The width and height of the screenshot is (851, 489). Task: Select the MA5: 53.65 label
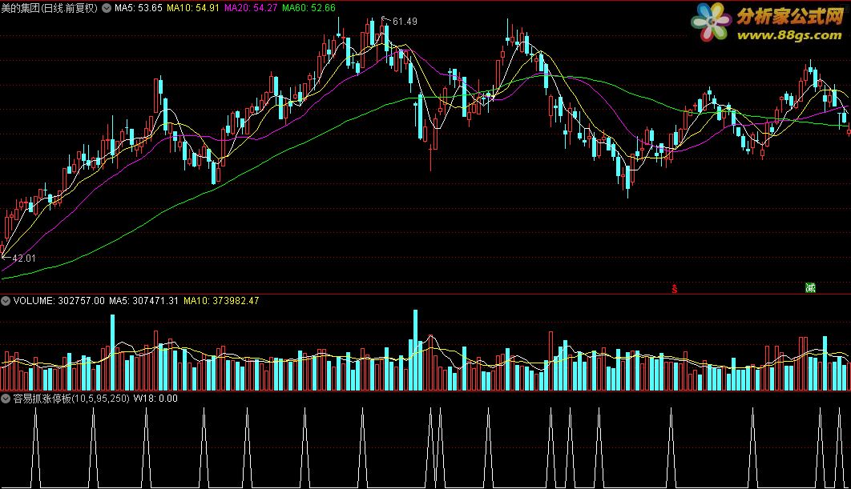point(139,8)
